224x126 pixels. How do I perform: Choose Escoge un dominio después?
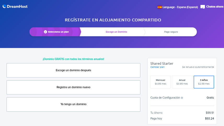pyautogui.click(x=73, y=70)
